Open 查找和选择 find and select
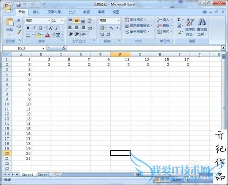This screenshot has width=228, height=185. pos(202,27)
